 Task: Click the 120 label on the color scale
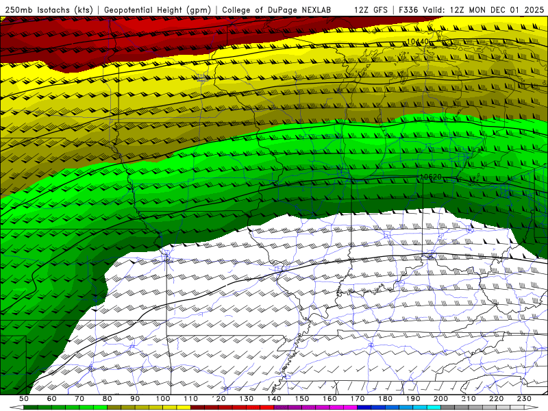(x=219, y=399)
